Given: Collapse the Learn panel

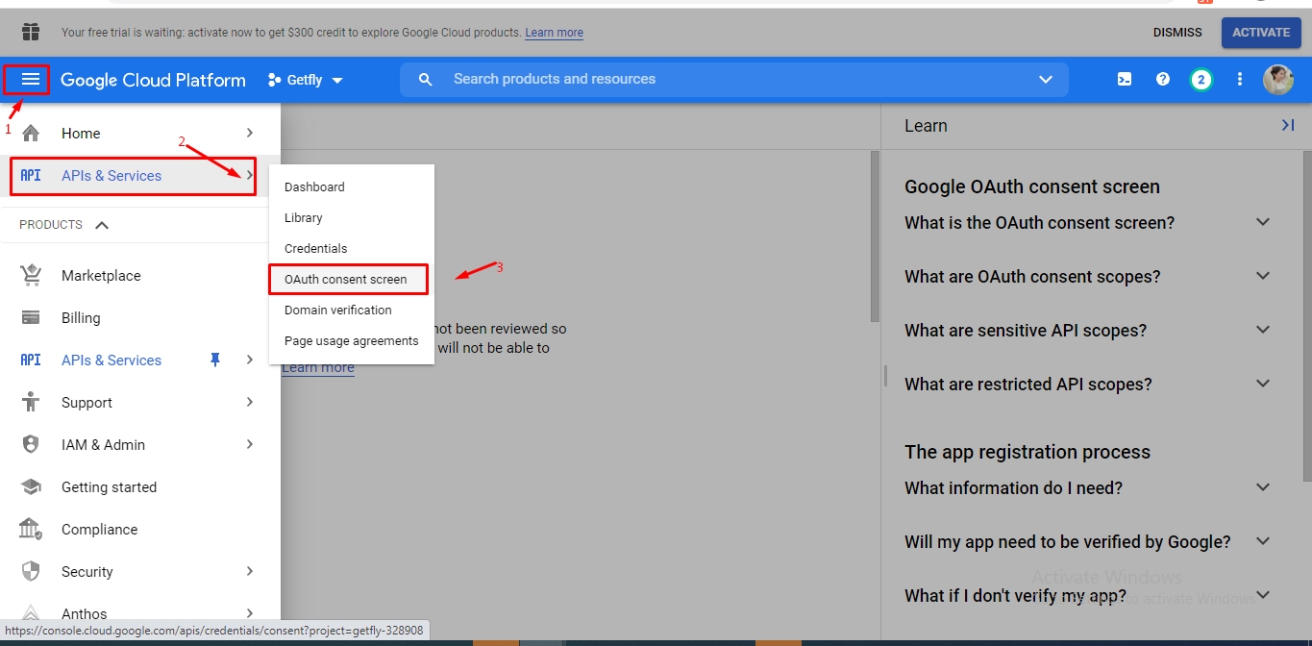Looking at the screenshot, I should 1287,126.
